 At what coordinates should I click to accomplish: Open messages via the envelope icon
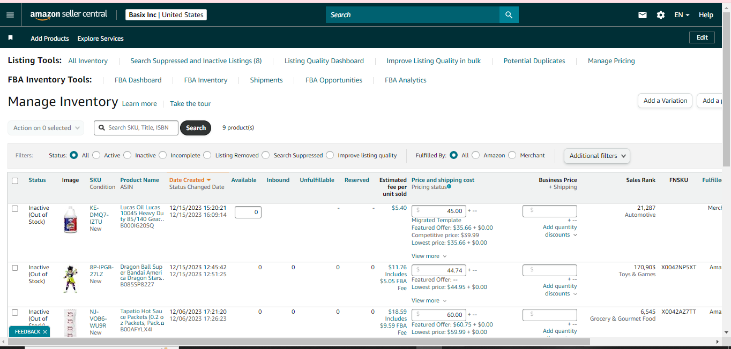pyautogui.click(x=643, y=15)
